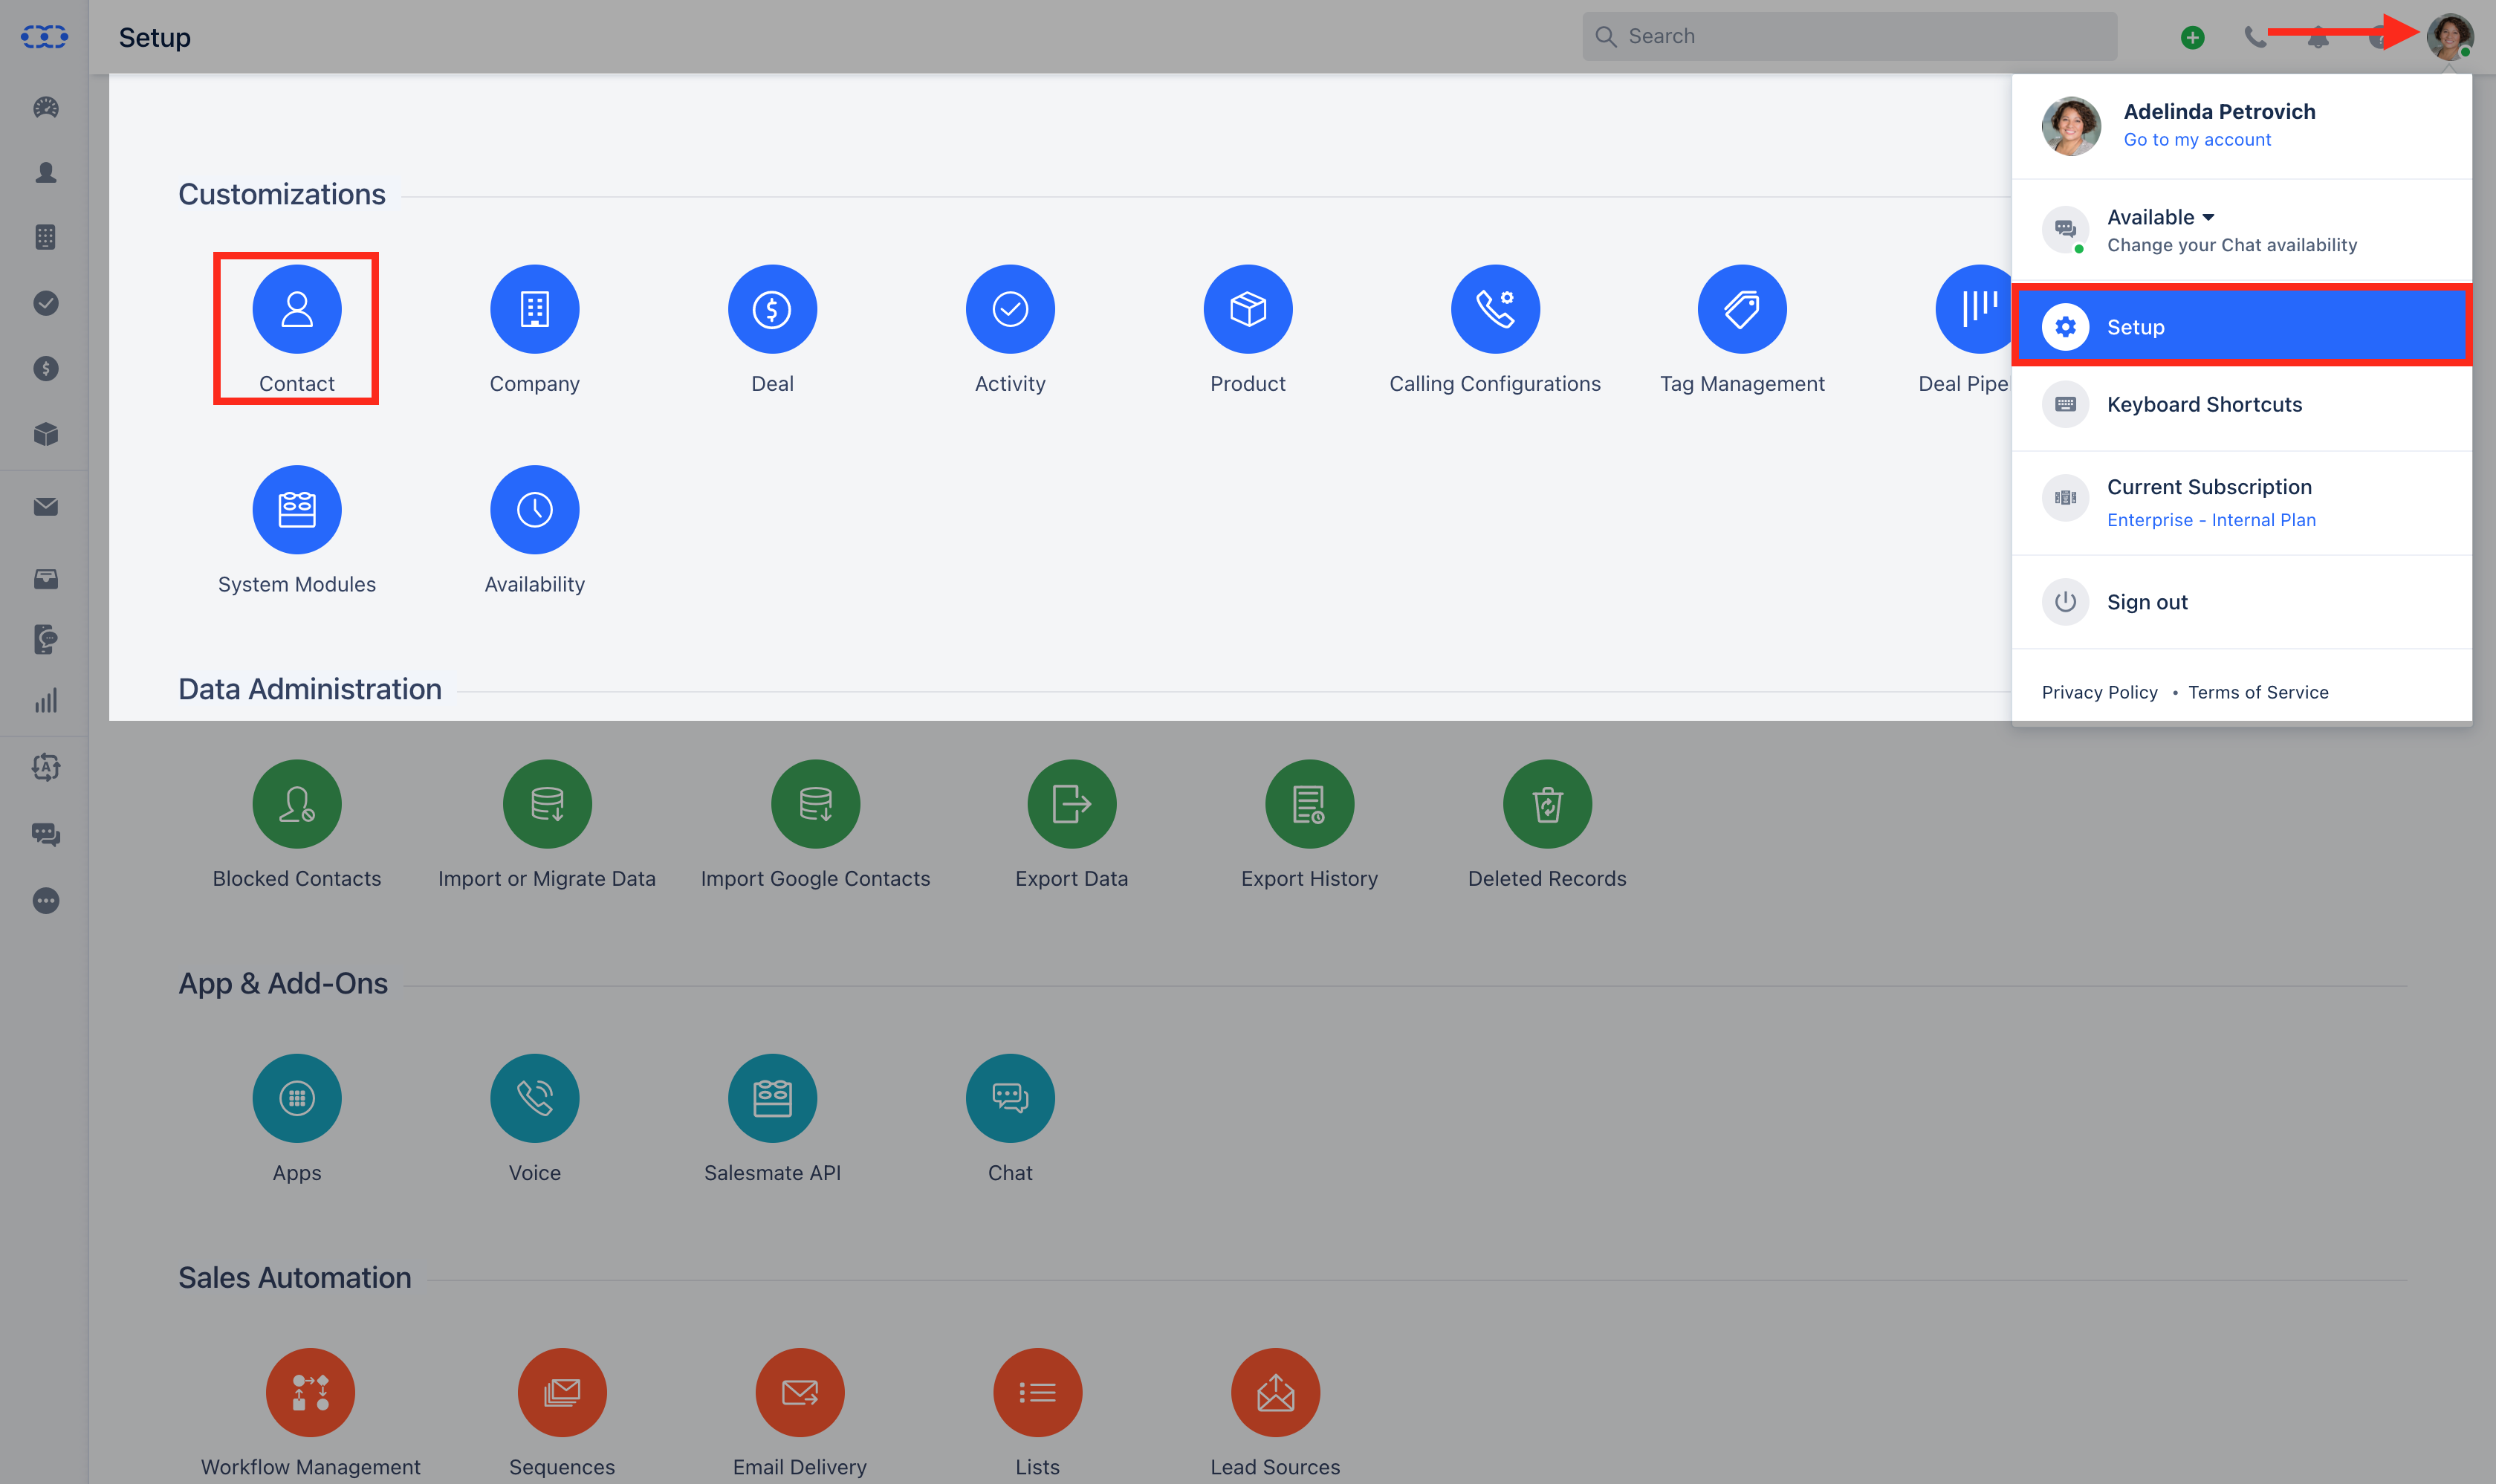Image resolution: width=2496 pixels, height=1484 pixels.
Task: Open the More ellipsis sidebar icon
Action: [45, 901]
